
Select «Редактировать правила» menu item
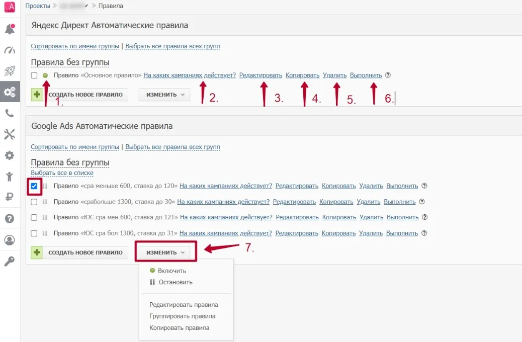point(184,305)
